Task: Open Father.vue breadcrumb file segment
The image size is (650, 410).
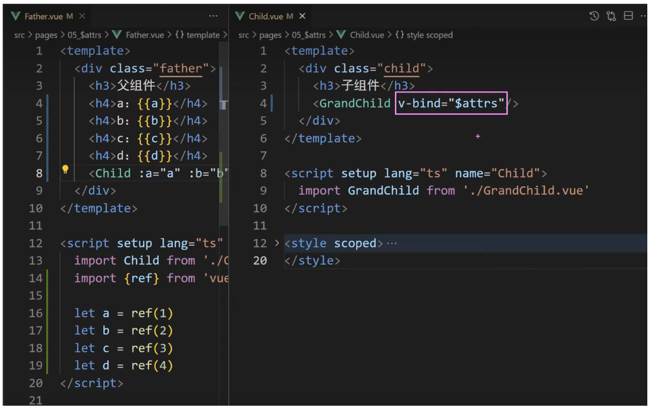Action: click(145, 35)
